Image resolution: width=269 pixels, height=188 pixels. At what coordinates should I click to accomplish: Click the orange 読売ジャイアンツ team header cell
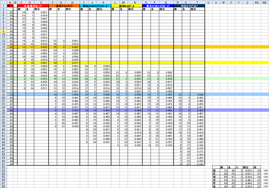point(64,6)
